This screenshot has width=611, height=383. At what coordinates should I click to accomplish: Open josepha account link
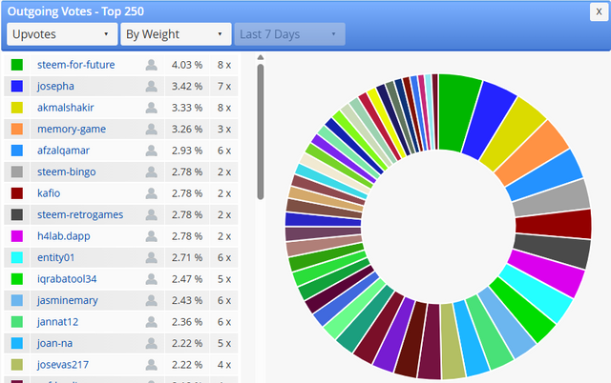coord(55,86)
